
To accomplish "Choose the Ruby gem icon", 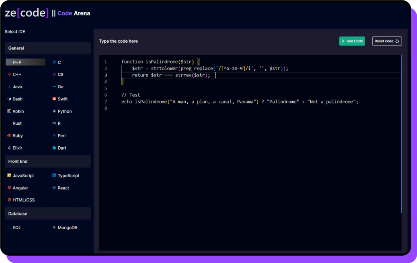I will point(9,136).
